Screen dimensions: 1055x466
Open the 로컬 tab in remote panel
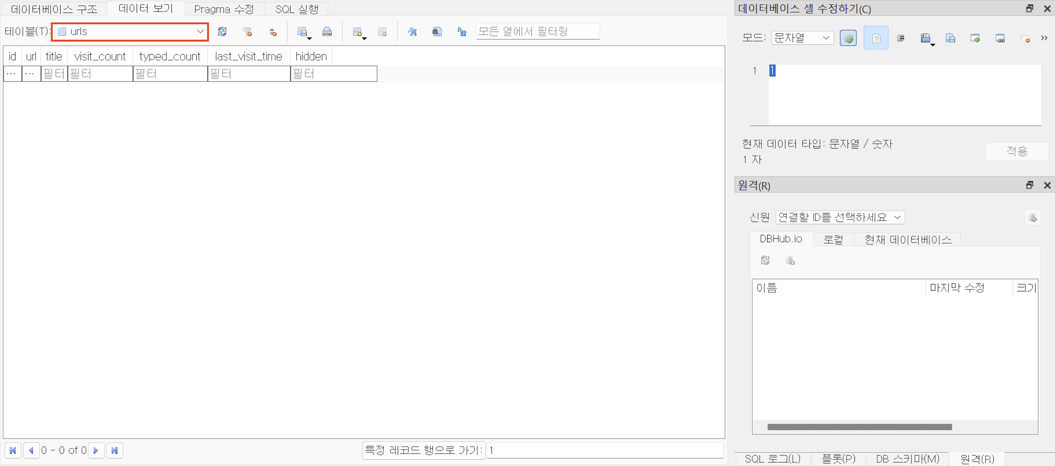(833, 239)
